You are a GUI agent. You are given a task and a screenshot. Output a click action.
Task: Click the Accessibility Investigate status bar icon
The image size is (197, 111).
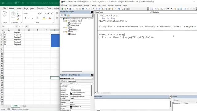(21, 109)
